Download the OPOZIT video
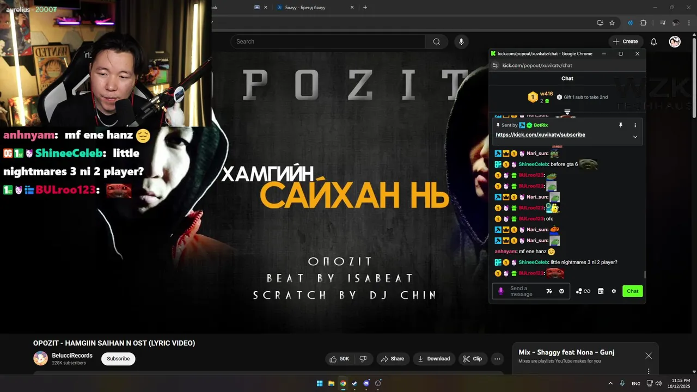The height and width of the screenshot is (392, 697). [x=433, y=359]
